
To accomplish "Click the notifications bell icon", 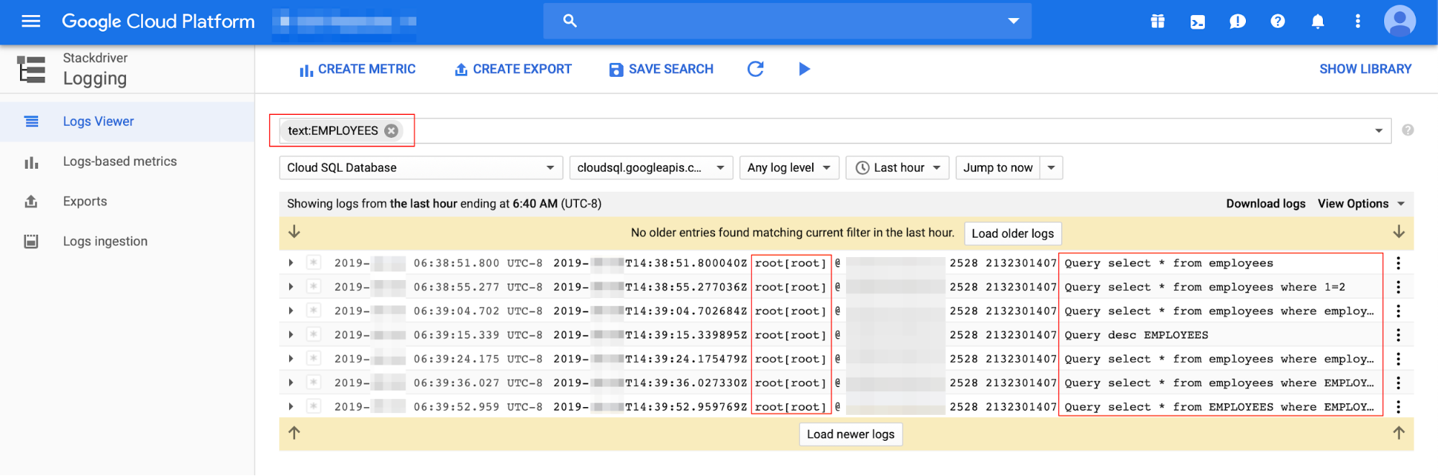I will coord(1317,22).
